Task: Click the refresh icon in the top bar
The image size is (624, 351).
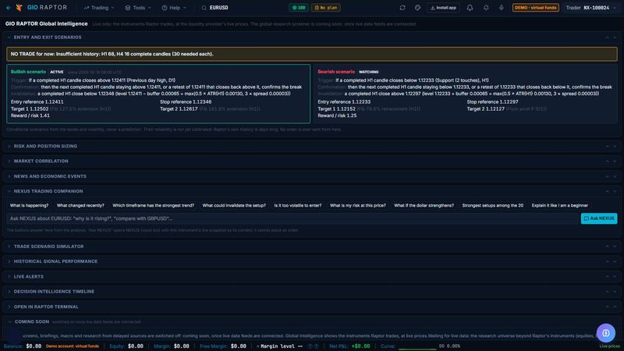Action: (x=402, y=8)
